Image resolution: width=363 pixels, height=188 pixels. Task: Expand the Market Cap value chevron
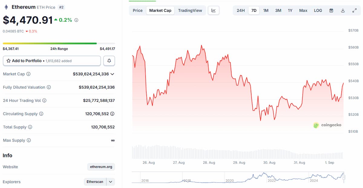[112, 74]
